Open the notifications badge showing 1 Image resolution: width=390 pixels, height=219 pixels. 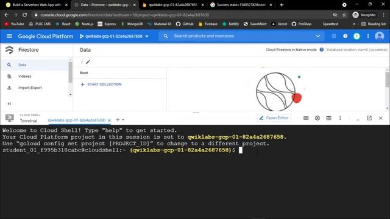[356, 36]
